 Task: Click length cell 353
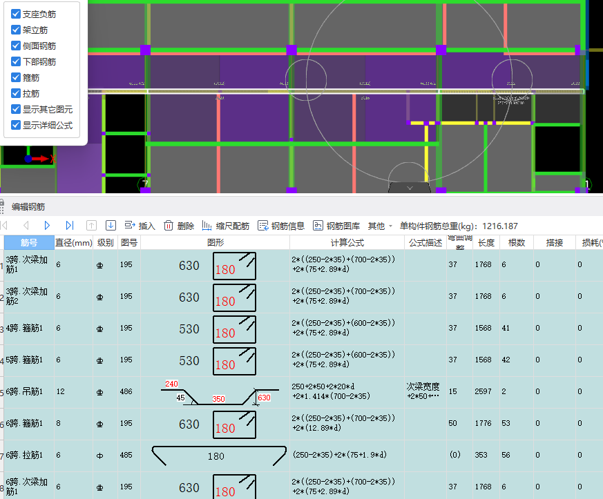click(x=486, y=456)
